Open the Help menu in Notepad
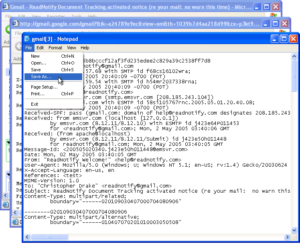 85,48
